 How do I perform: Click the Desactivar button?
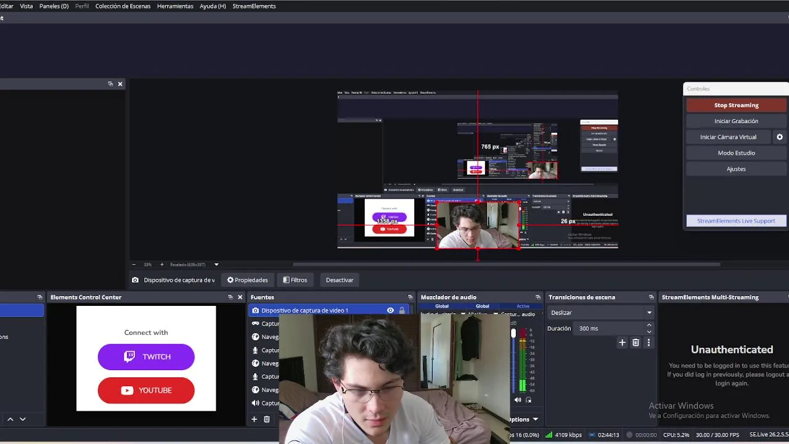[340, 280]
